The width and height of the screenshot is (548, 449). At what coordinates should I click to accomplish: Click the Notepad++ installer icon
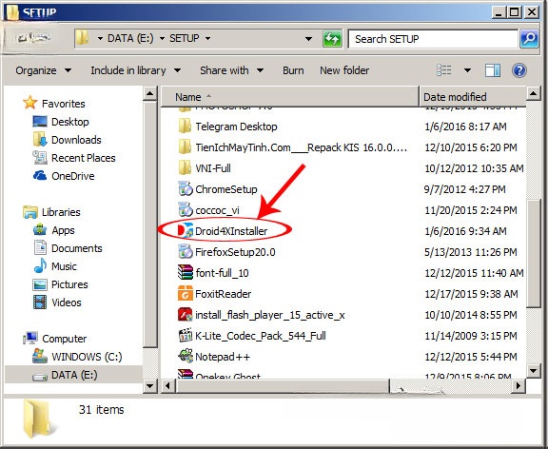tap(186, 356)
